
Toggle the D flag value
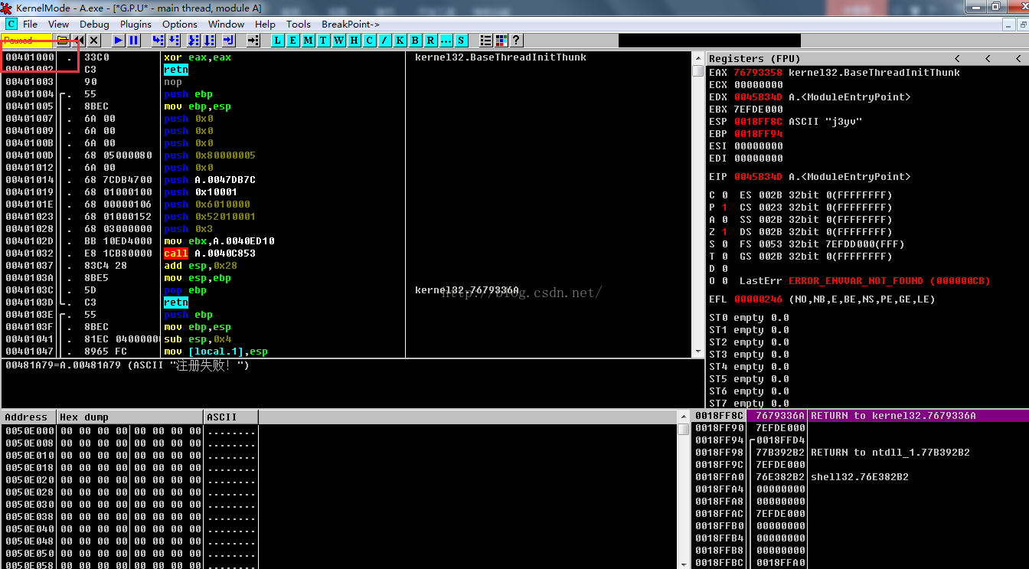[x=724, y=269]
